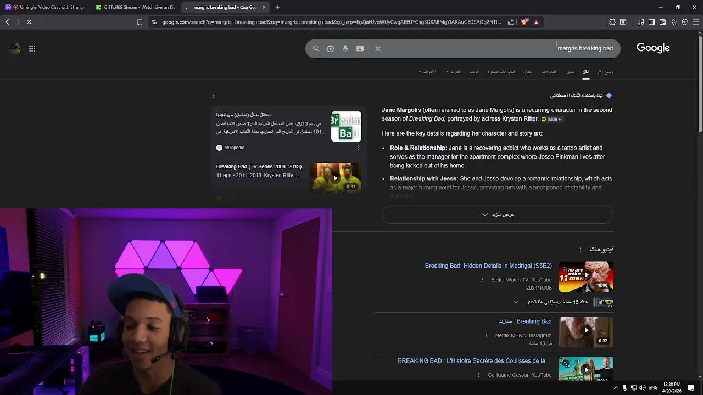703x395 pixels.
Task: Open options for Netflix MENA video
Action: click(x=487, y=335)
